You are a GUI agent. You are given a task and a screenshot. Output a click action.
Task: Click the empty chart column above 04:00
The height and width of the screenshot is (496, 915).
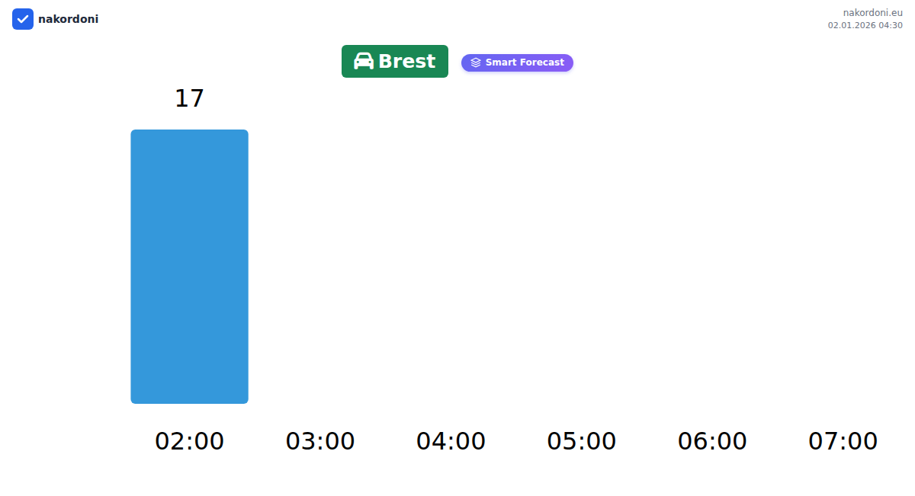[x=451, y=267]
